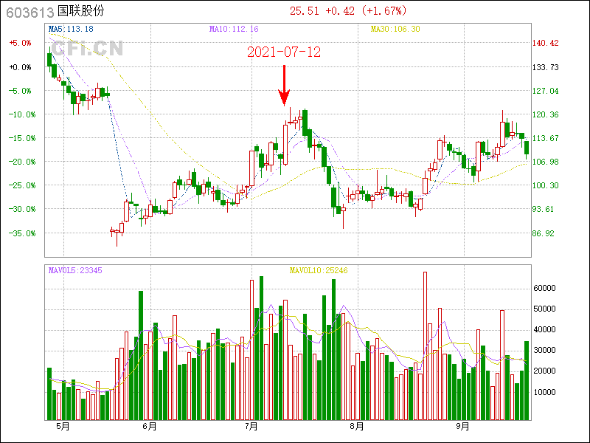Click the 60000 volume axis label
Image resolution: width=590 pixels, height=443 pixels.
pyautogui.click(x=546, y=288)
